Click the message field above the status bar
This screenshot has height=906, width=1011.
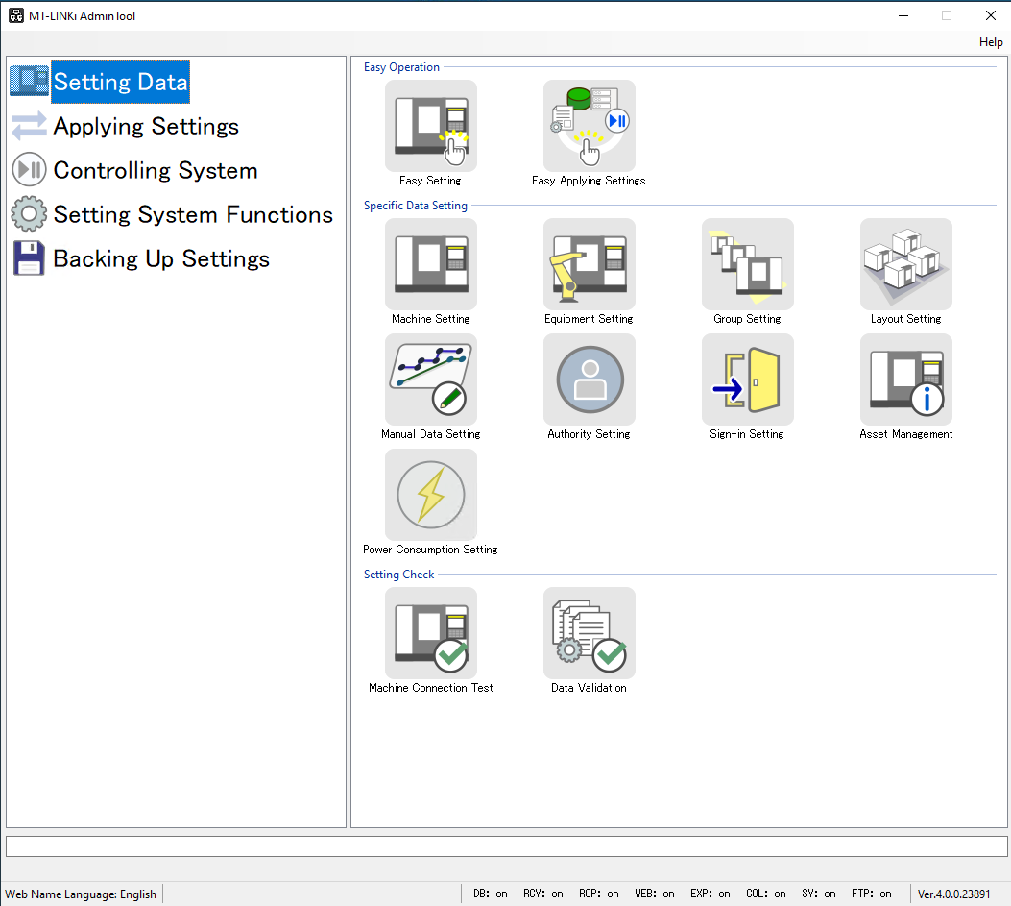(507, 846)
